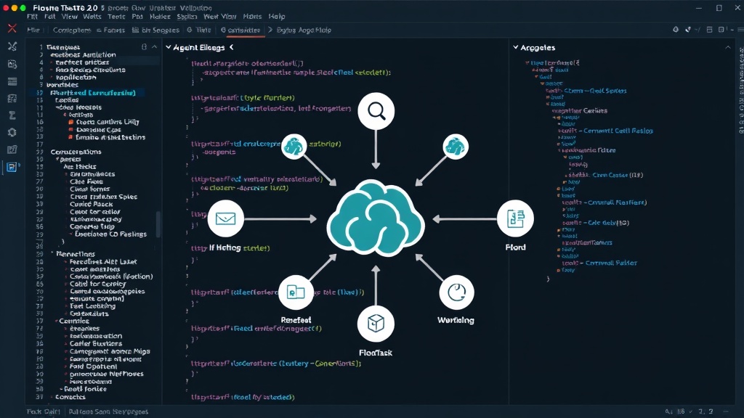Select the magnifier search node in diagram
744x418 pixels.
point(376,111)
